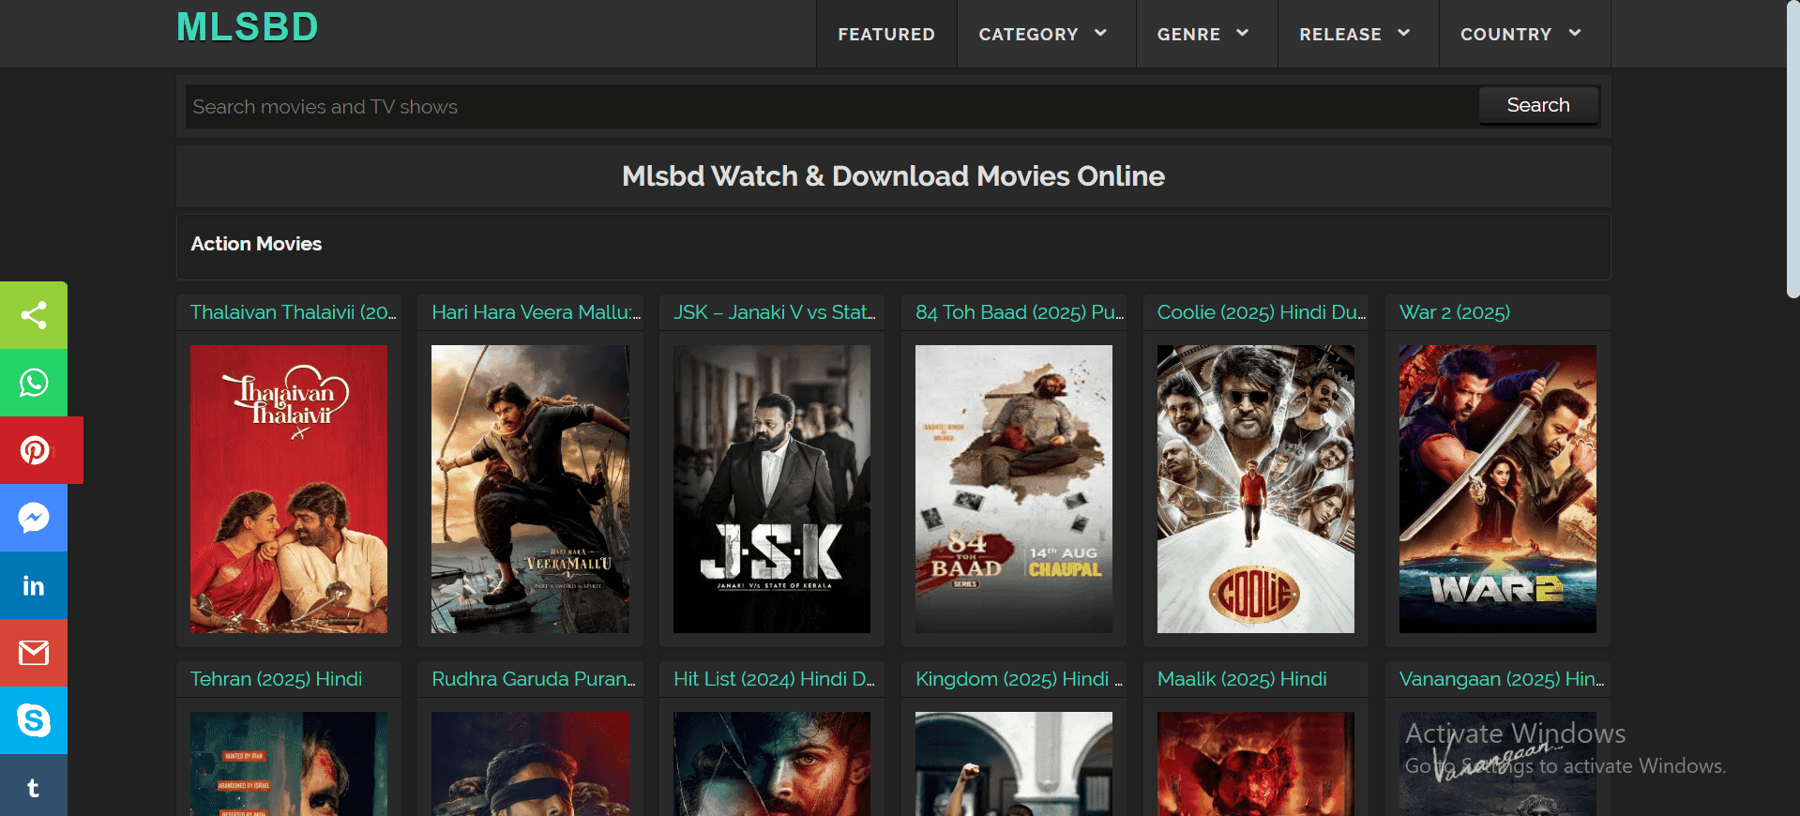The width and height of the screenshot is (1800, 816).
Task: Pin page using Pinterest icon
Action: coord(36,450)
